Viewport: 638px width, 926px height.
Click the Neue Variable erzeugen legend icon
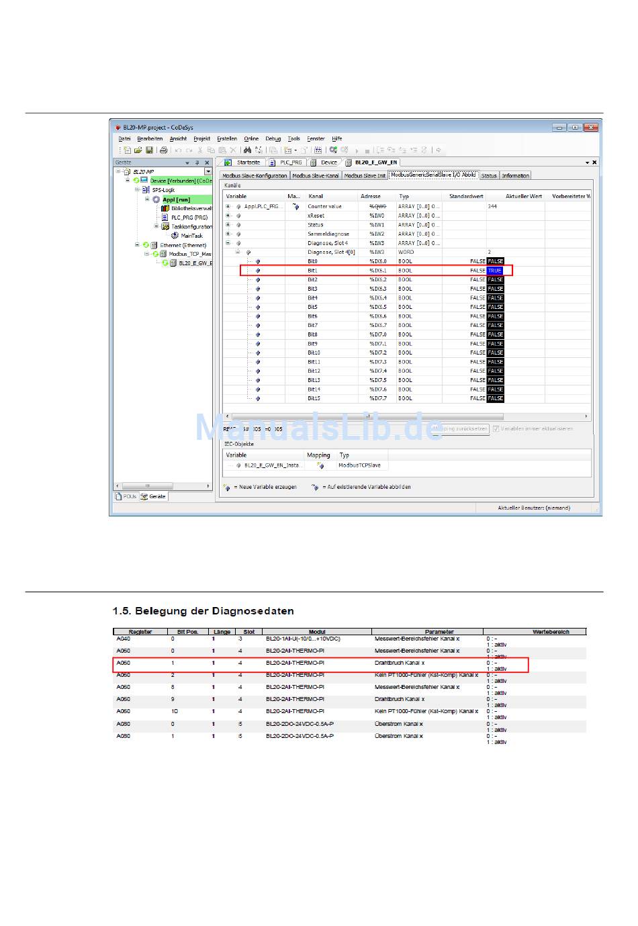click(x=227, y=487)
